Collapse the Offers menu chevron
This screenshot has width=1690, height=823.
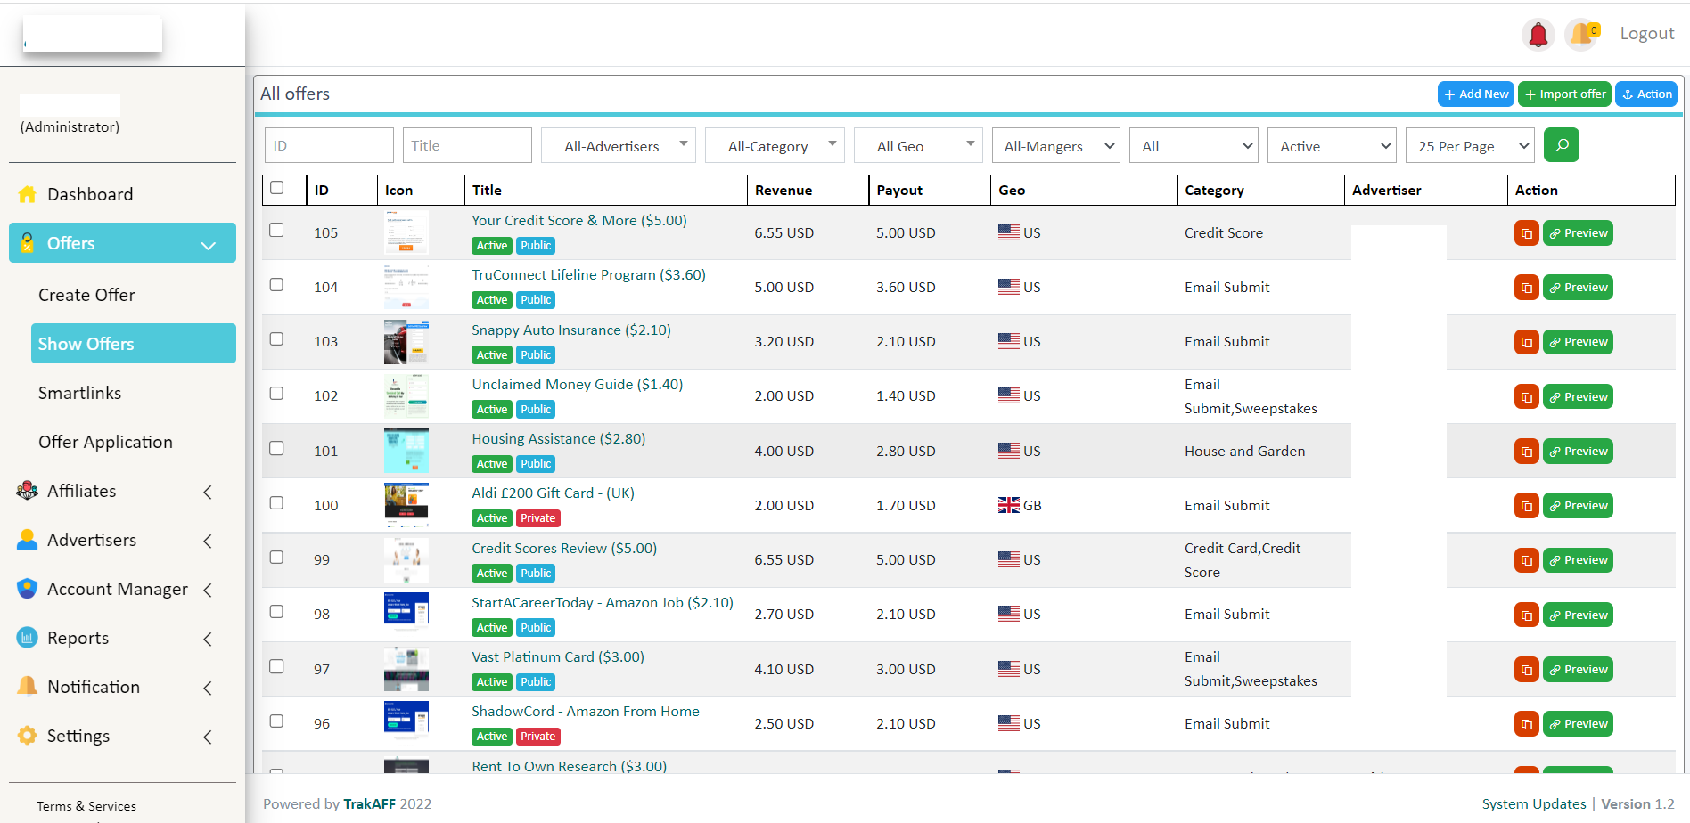(x=209, y=246)
